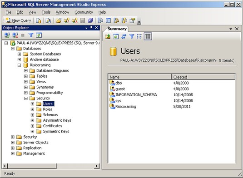Select Risicoraming user in Summary list

click(x=172, y=106)
